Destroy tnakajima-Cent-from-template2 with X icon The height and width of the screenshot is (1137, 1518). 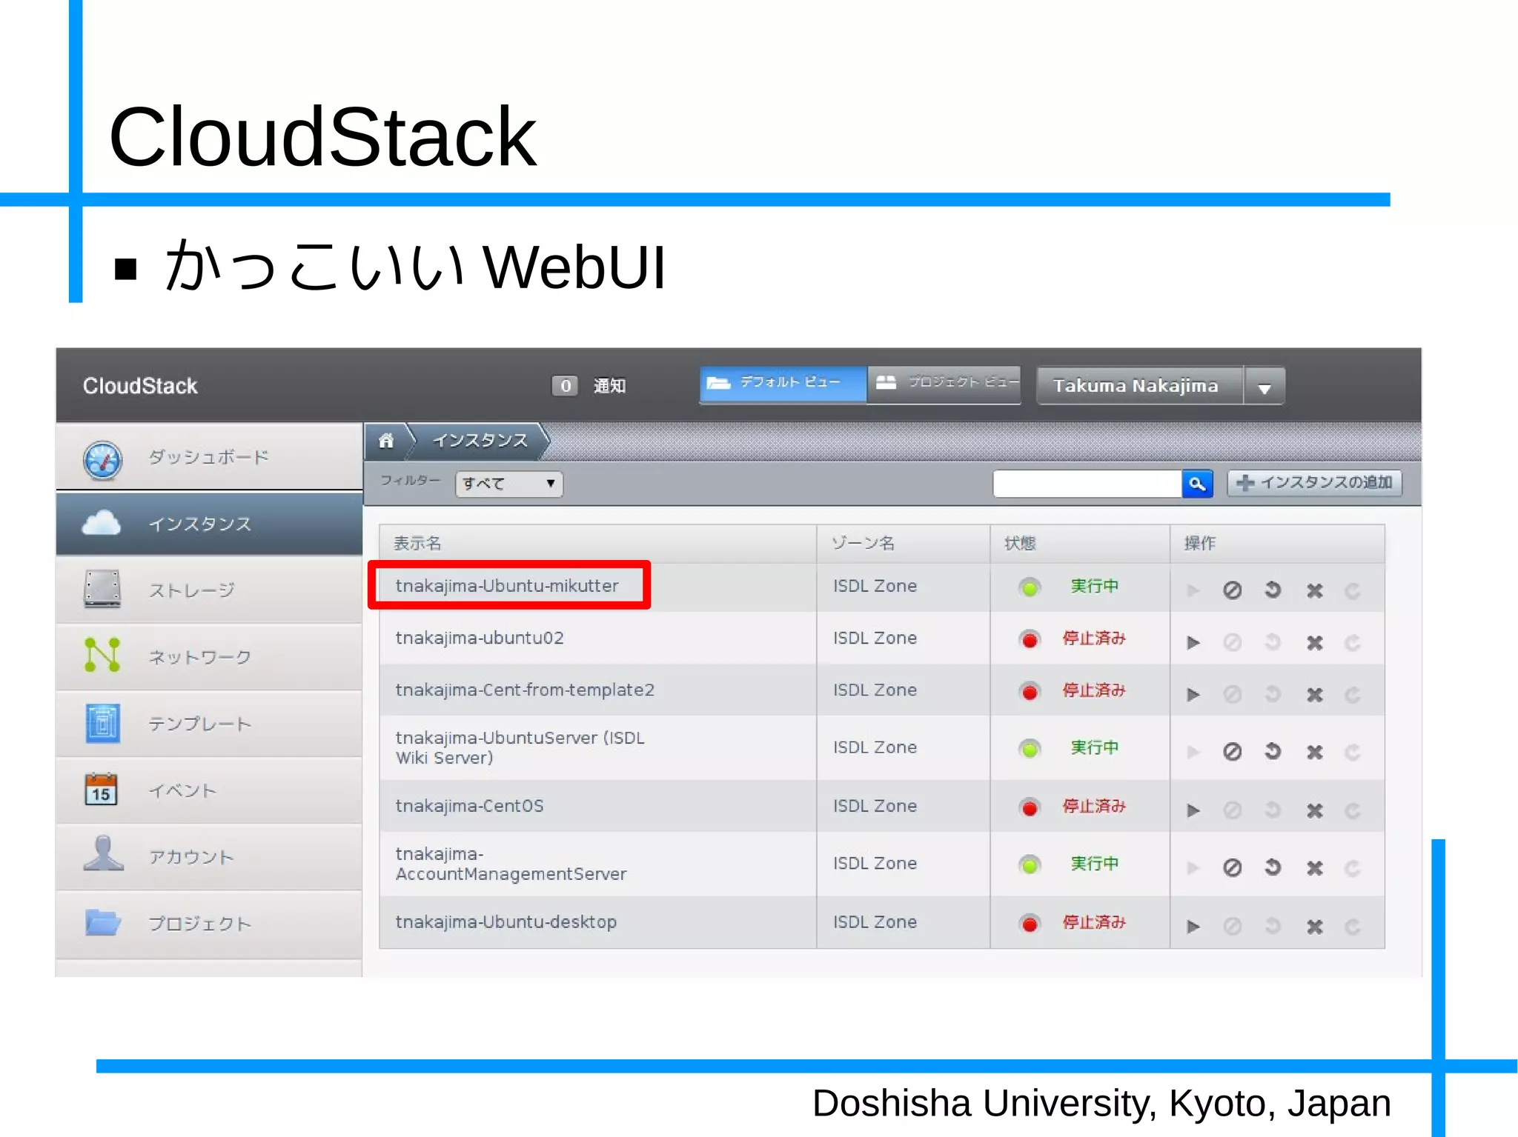coord(1315,694)
